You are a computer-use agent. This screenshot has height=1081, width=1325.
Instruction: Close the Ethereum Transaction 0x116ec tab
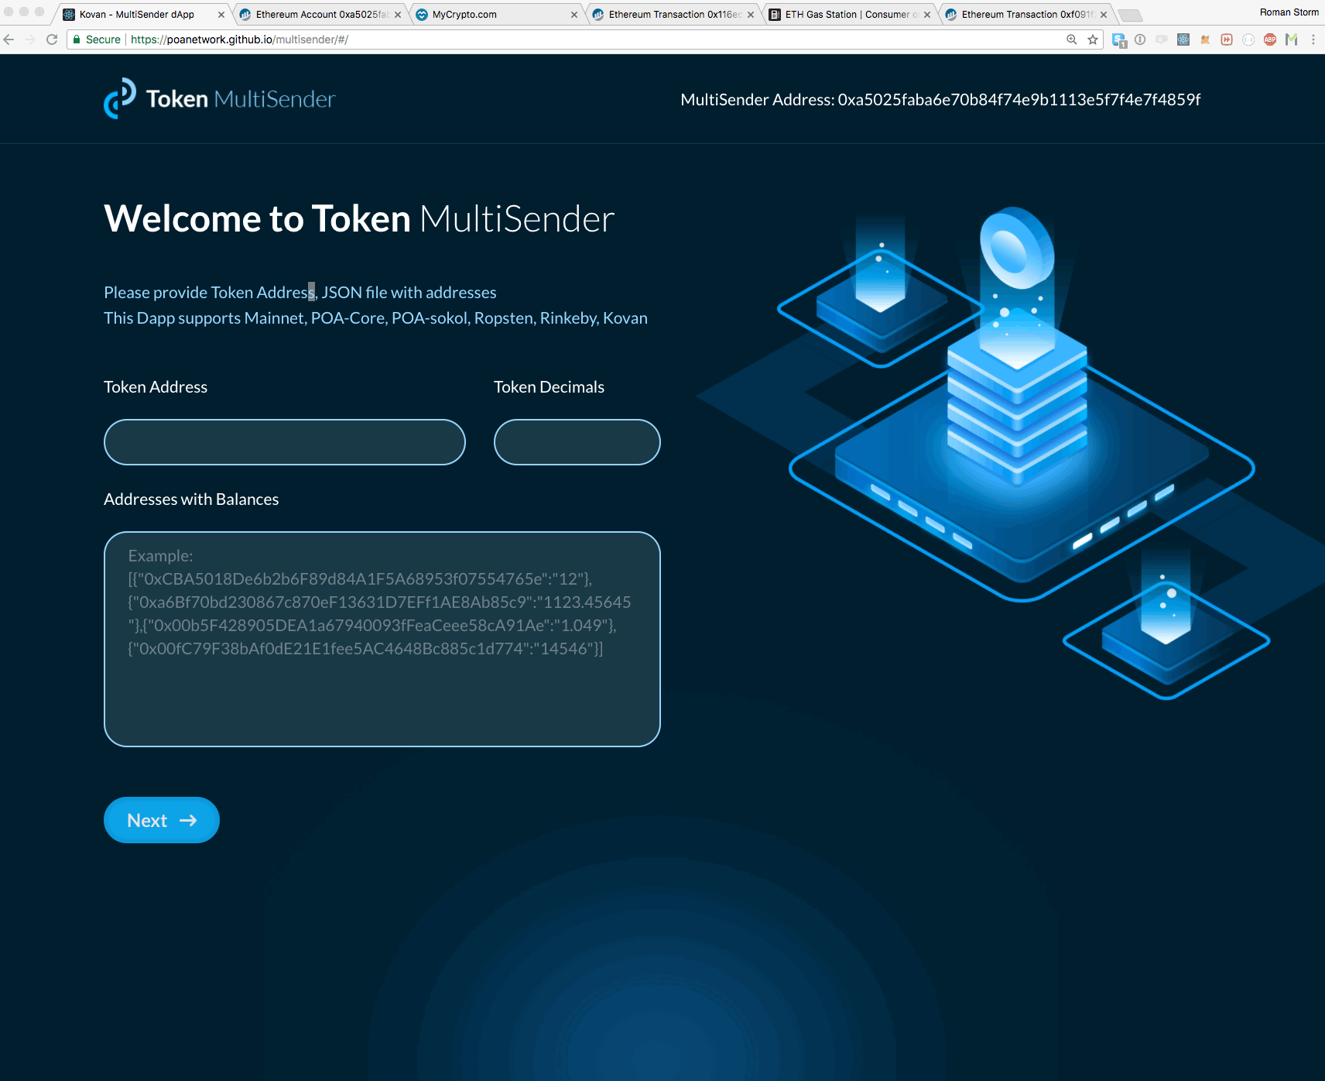(751, 15)
